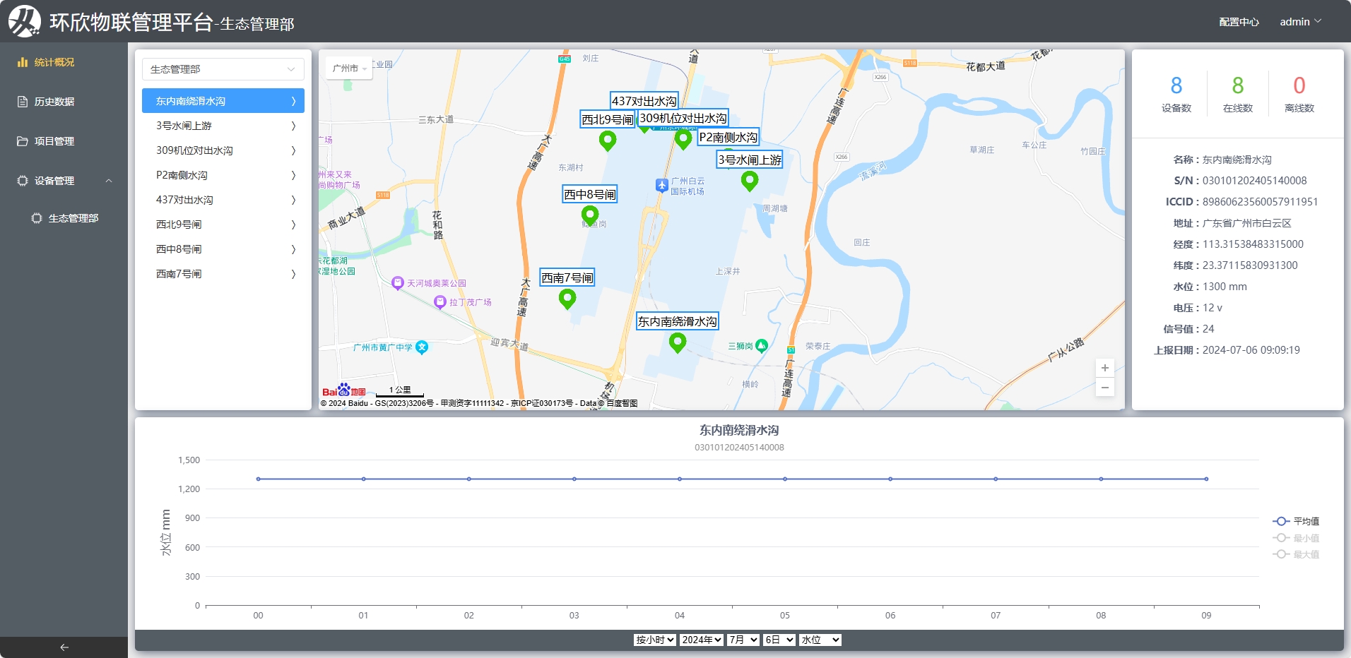Open the 广州市 city selector
1351x658 pixels.
point(350,68)
